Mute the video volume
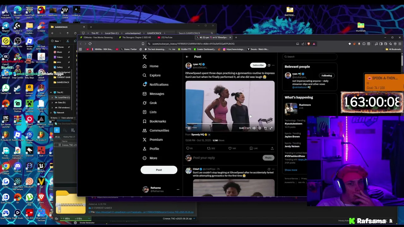 click(254, 128)
